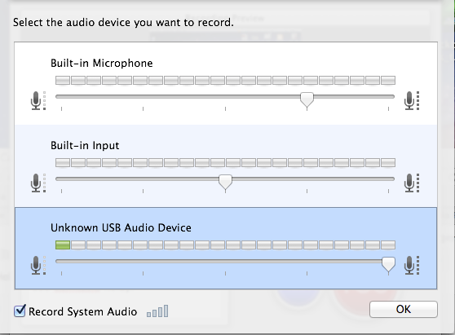The width and height of the screenshot is (455, 335).
Task: Click high-volume mic icon for Built-in Input
Action: [x=412, y=183]
